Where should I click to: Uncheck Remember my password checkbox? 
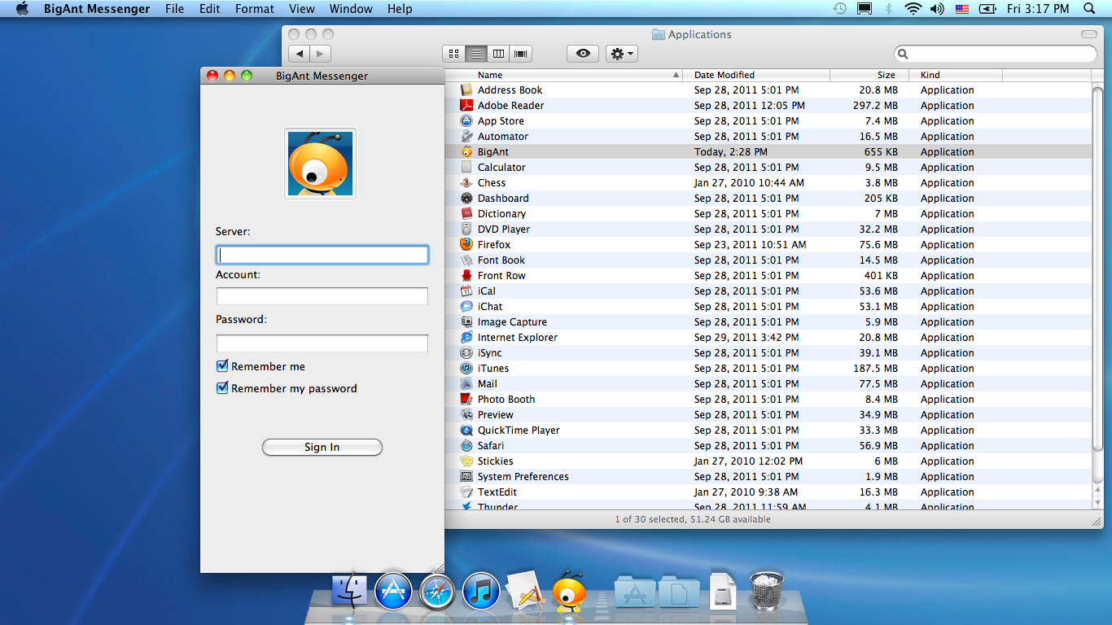pyautogui.click(x=222, y=388)
